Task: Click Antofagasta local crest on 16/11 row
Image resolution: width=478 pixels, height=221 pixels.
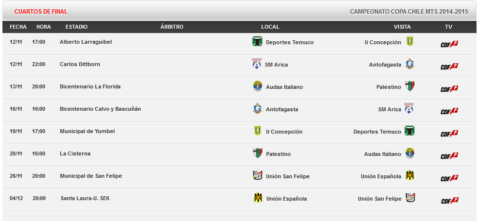Action: [258, 109]
